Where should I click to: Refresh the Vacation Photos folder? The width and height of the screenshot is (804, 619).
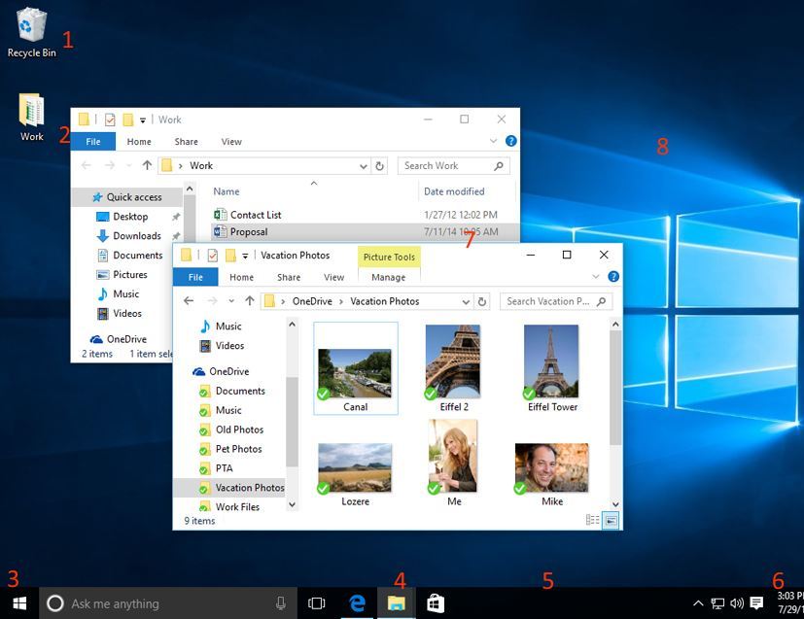click(482, 301)
